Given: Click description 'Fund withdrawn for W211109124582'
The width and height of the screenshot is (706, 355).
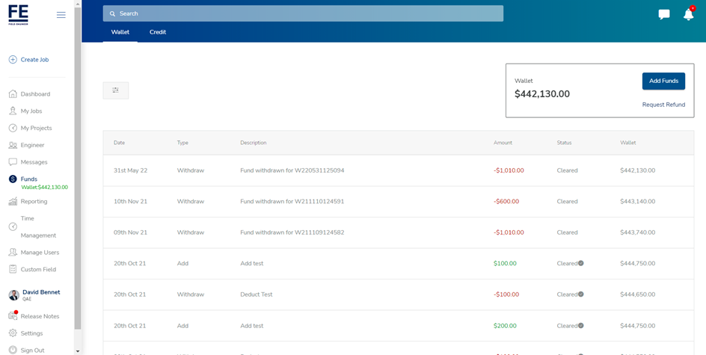Looking at the screenshot, I should pyautogui.click(x=292, y=232).
